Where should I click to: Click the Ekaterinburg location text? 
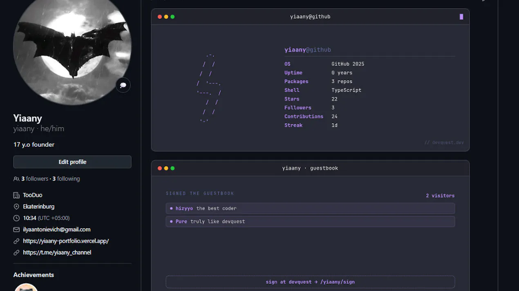click(x=39, y=207)
